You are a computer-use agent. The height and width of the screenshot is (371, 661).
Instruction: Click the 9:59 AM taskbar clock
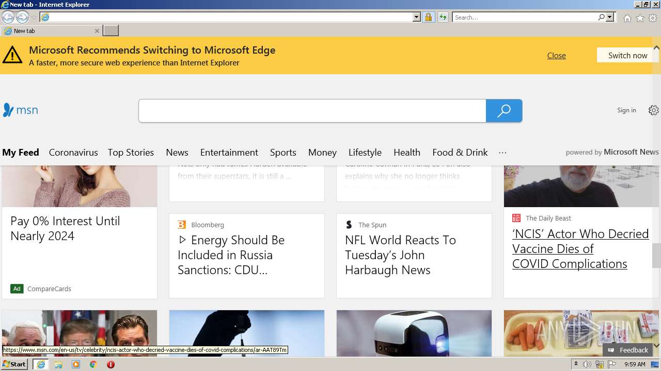click(635, 364)
